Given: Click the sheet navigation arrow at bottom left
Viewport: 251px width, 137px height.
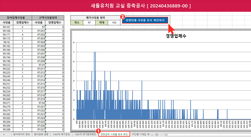Looking at the screenshot, I should point(4,134).
